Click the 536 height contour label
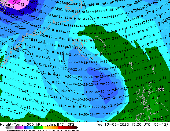This screenshot has width=170, height=131. [x=101, y=95]
